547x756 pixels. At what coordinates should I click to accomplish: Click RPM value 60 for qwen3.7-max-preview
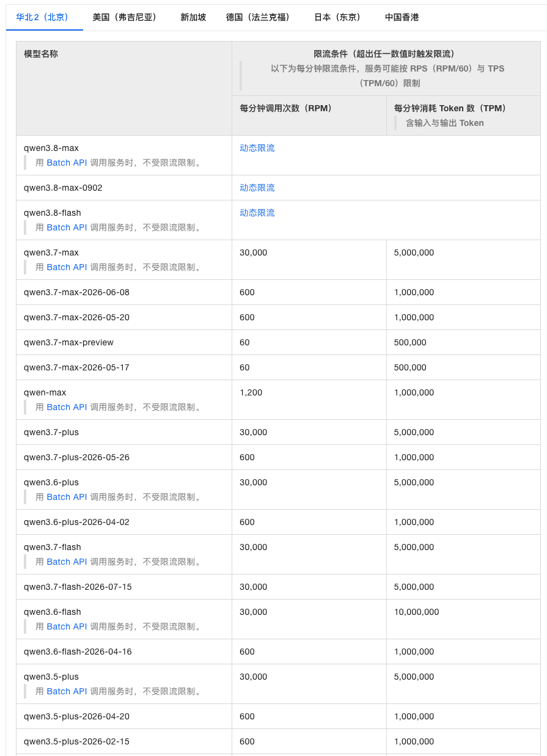tap(244, 342)
